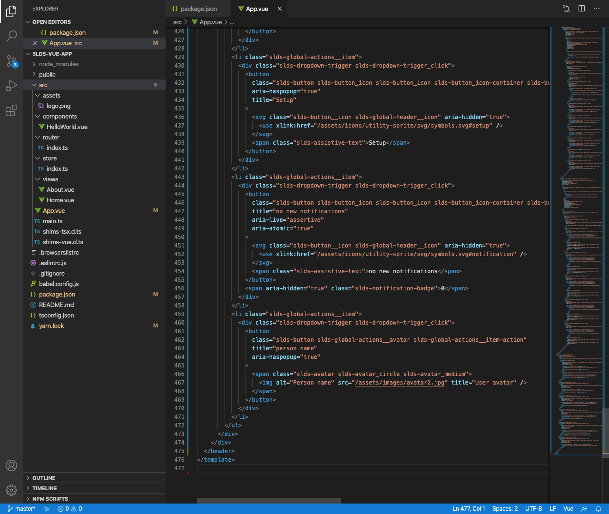Open the Accounts menu icon
609x514 pixels.
pos(11,465)
